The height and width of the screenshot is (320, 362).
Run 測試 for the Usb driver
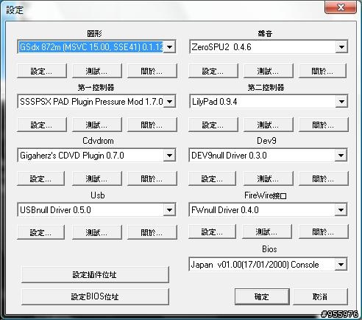point(97,232)
